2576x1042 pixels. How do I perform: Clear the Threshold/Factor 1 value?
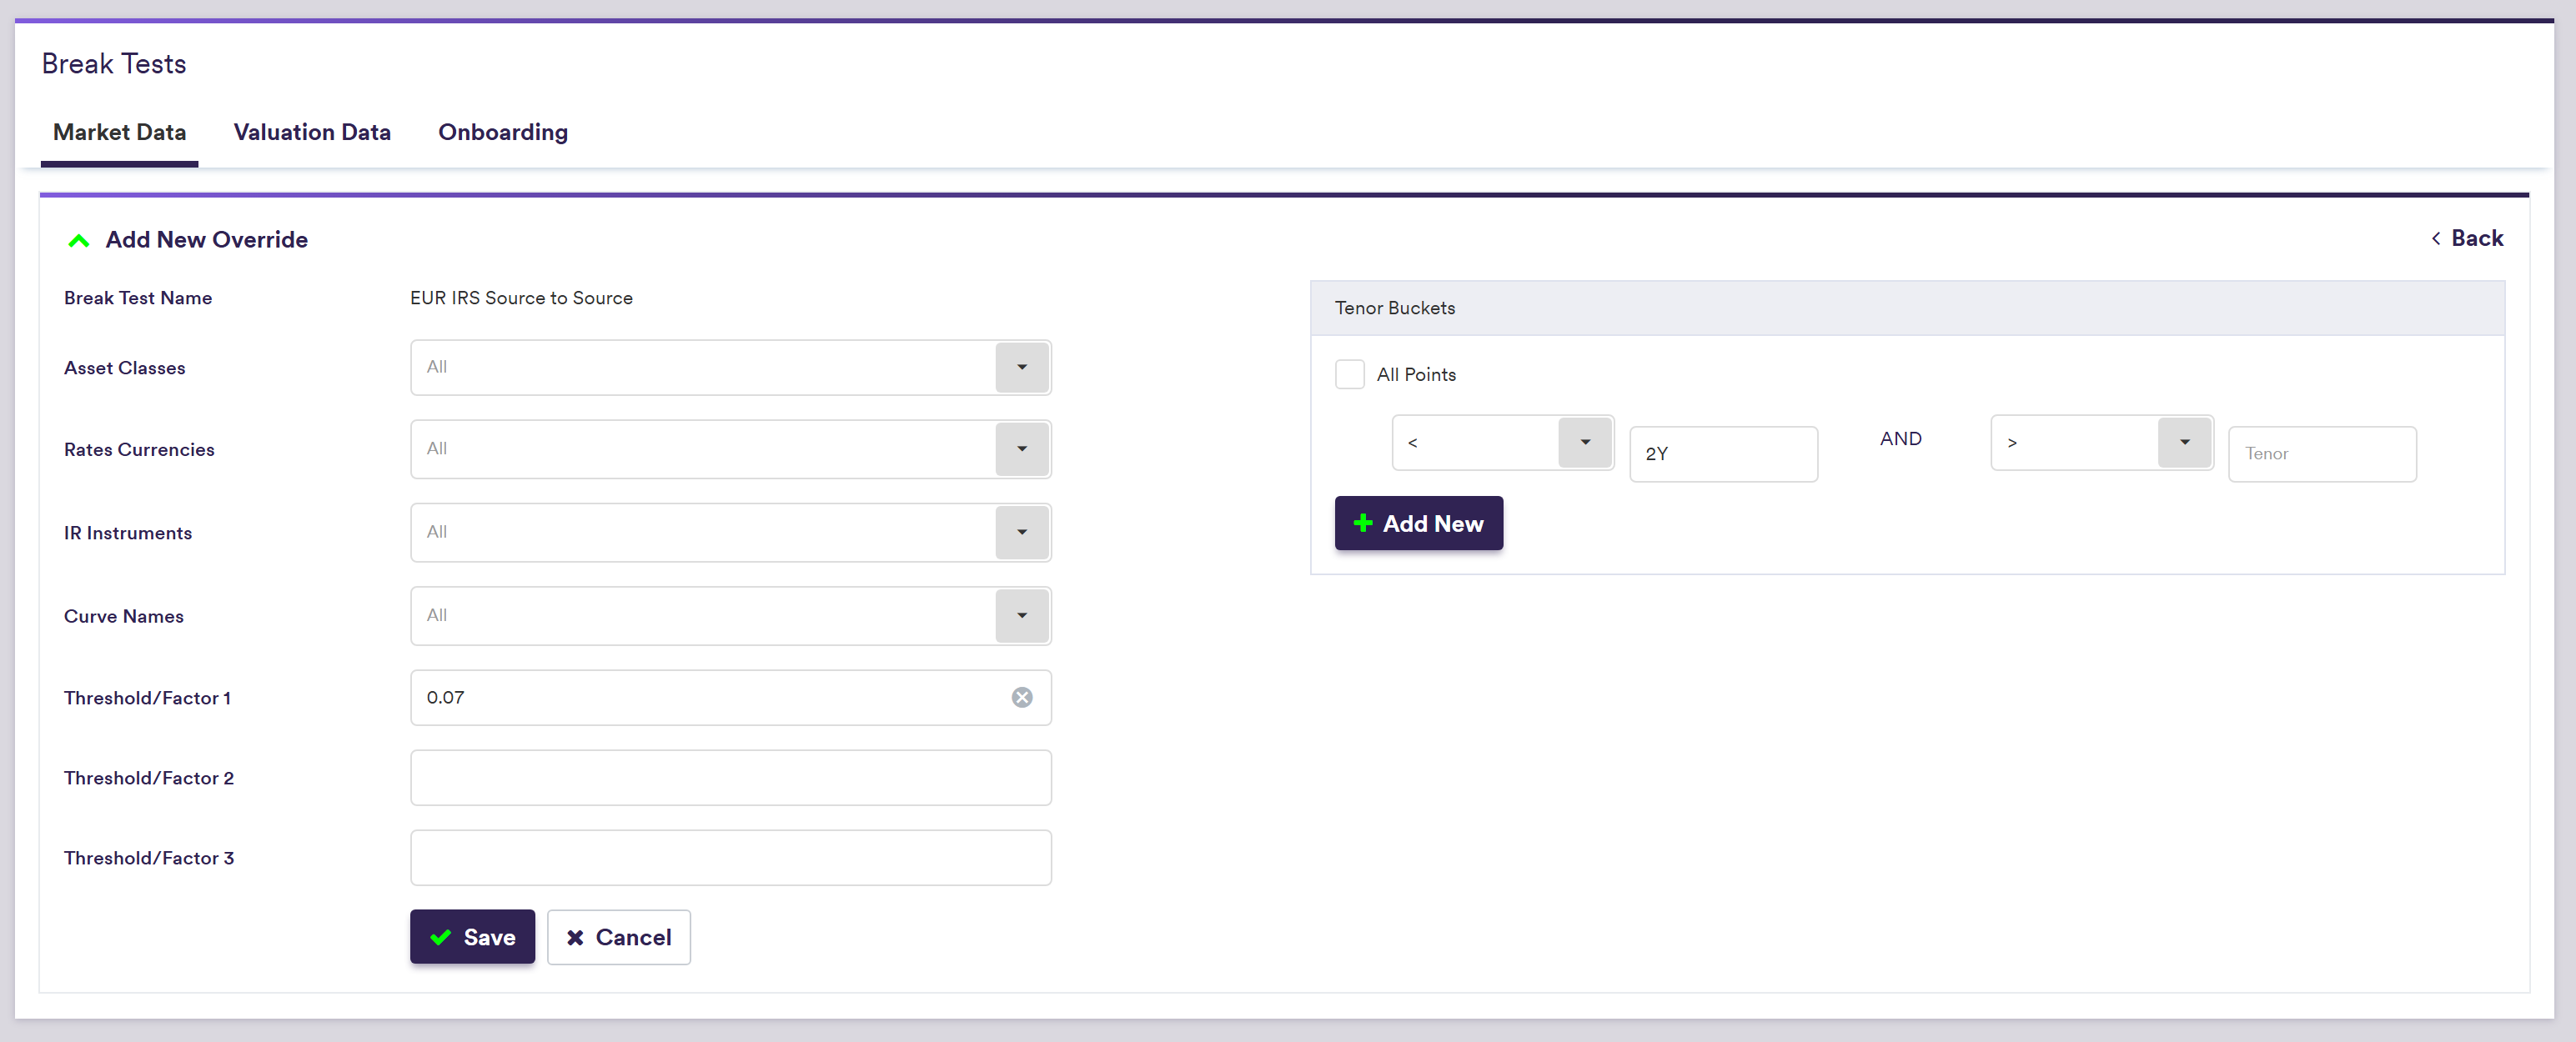tap(1021, 697)
